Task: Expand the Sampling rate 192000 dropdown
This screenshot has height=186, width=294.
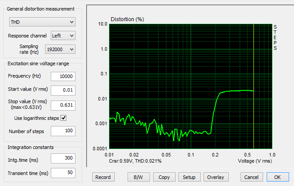Action: tap(60, 49)
